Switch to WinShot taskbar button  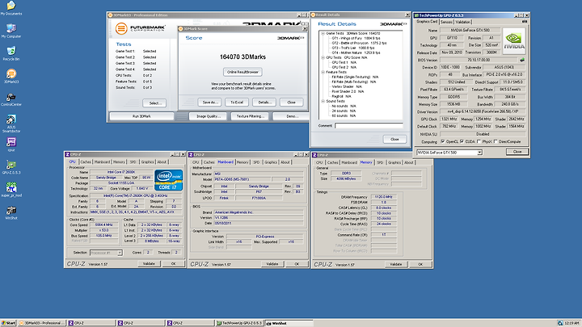pyautogui.click(x=289, y=323)
